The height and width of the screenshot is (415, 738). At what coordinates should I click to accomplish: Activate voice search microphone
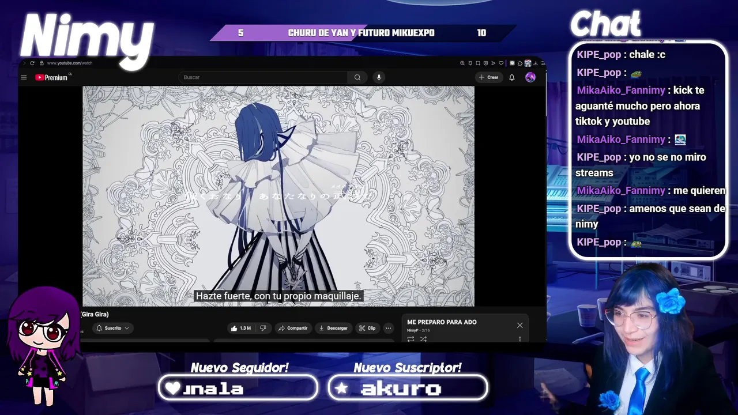pos(379,77)
